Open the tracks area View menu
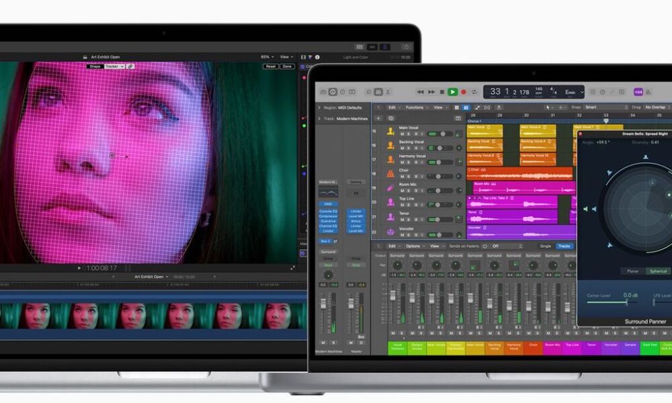Viewport: 672px width, 403px height. point(439,107)
